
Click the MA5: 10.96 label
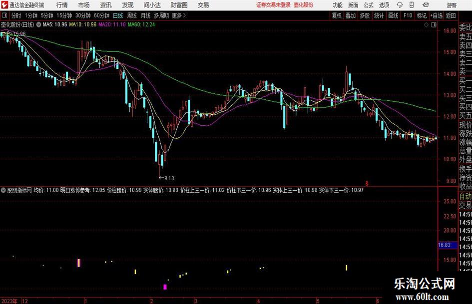click(55, 24)
